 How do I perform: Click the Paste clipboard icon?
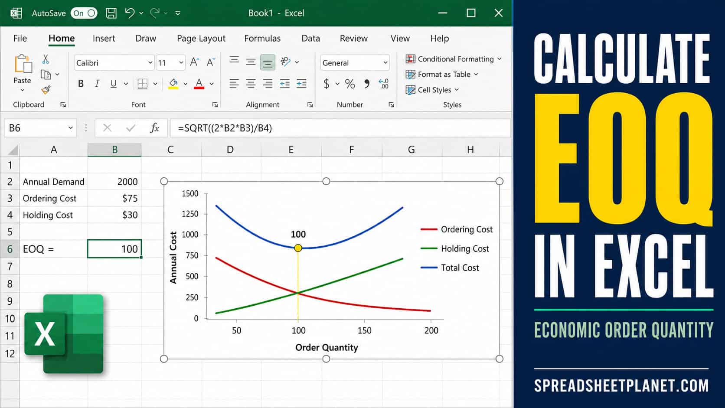23,64
